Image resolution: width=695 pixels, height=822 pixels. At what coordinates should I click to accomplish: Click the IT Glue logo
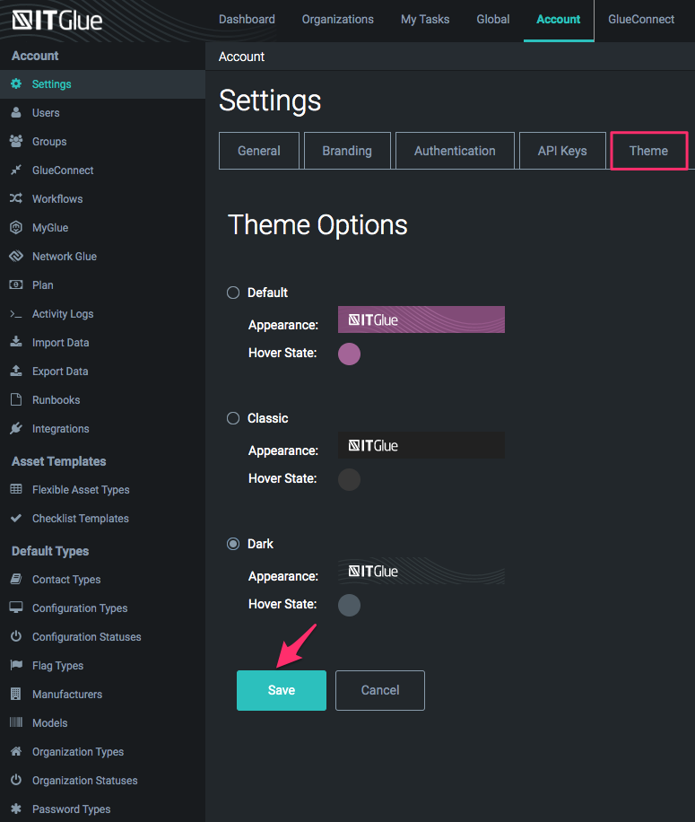56,19
